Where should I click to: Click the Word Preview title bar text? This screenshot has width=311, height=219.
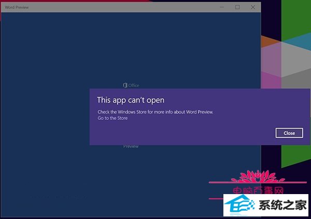click(x=17, y=7)
